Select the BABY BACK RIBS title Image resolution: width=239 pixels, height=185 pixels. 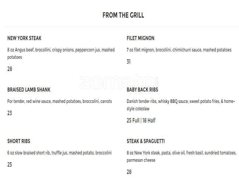142,90
